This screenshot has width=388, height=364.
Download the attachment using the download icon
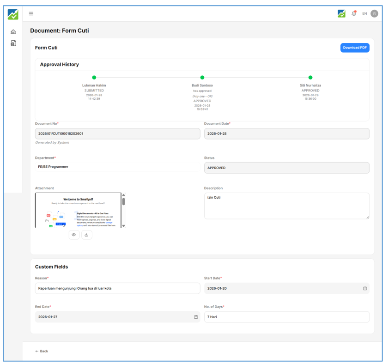click(86, 235)
